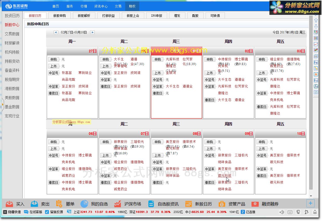Click 博士眼镜 link under 02日 申购
322x221 pixels.
(x=241, y=59)
